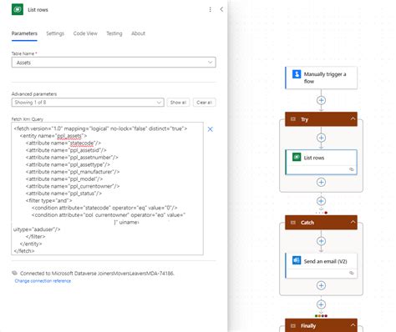Screen dimensions: 396x332
Task: Add step below Manually trigger a flow
Action: 321,100
